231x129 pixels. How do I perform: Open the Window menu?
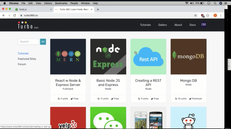coord(85,3)
